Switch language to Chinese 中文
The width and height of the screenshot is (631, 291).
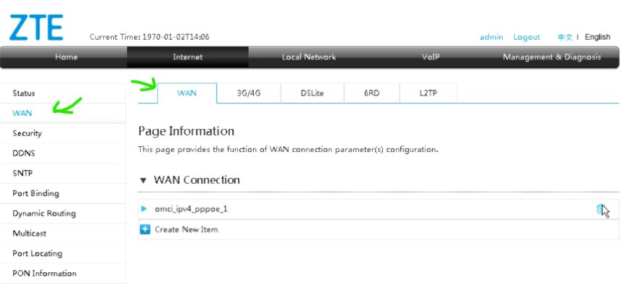pos(565,37)
